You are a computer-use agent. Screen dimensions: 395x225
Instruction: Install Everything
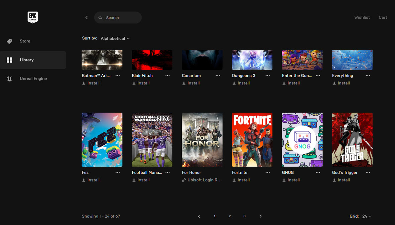341,83
